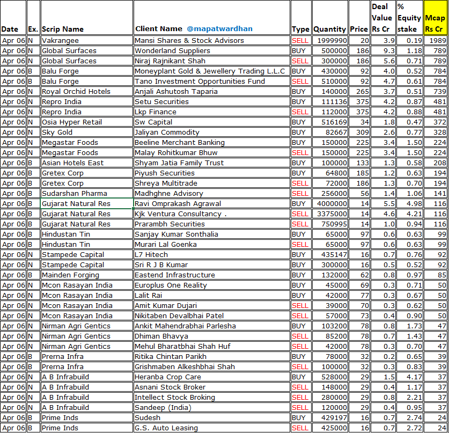This screenshot has width=449, height=433.
Task: Select Ankit Mahendrabhai Parlesha cell
Action: coord(211,326)
